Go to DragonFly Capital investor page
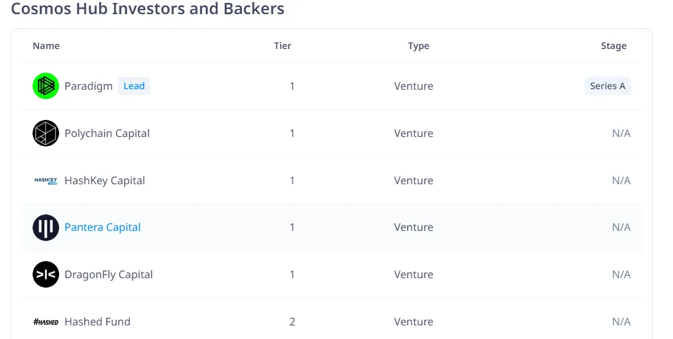The width and height of the screenshot is (673, 339). coord(109,275)
